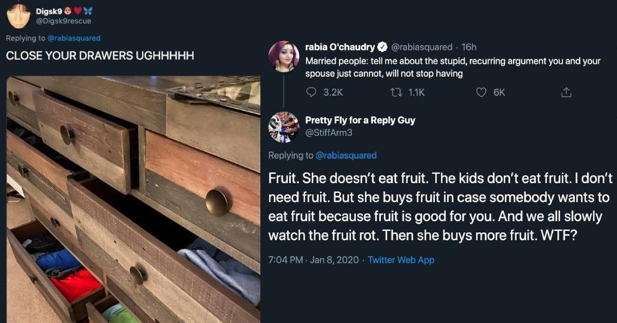Open the 16h timestamp on rabia's tweet
Screen dimensions: 617x323
coord(469,47)
